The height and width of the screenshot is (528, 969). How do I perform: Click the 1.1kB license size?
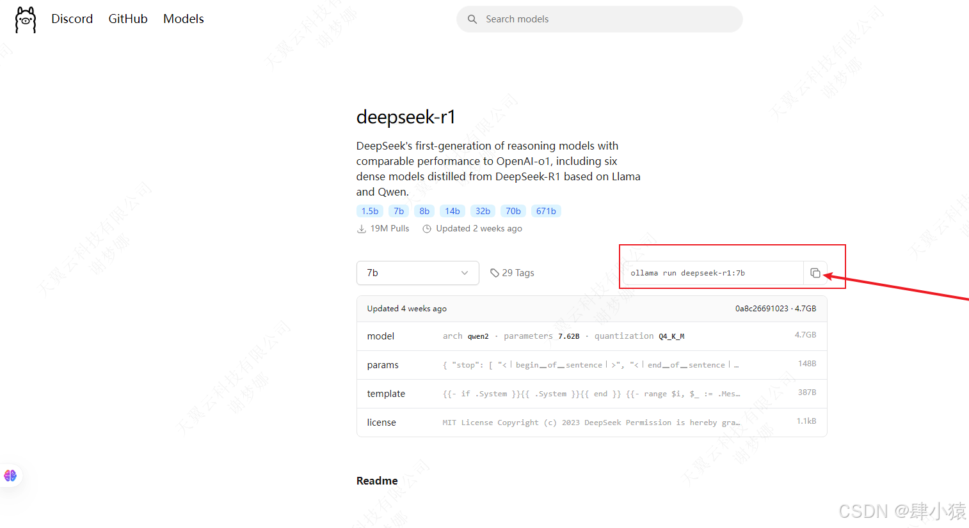(806, 421)
